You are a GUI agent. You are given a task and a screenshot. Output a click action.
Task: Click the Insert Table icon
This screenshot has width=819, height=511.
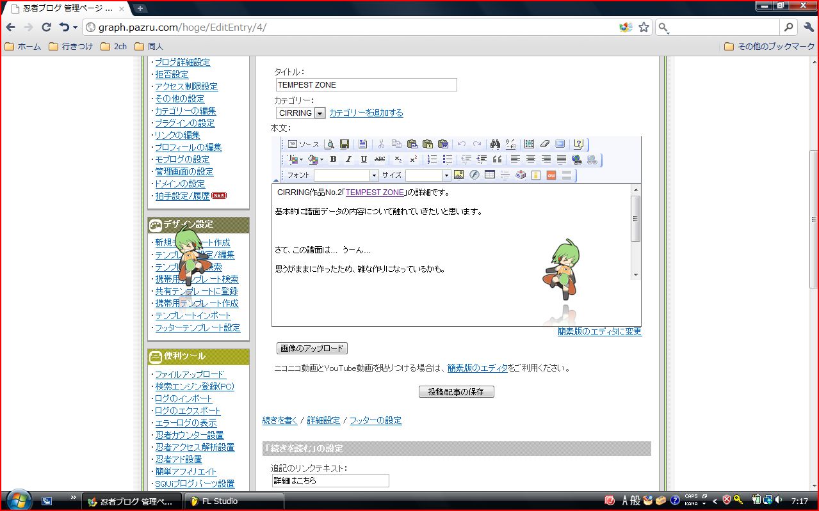tap(489, 175)
